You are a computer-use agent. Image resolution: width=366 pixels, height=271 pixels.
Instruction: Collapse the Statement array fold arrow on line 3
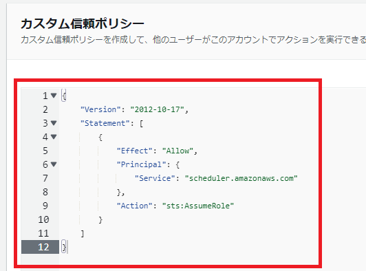click(54, 123)
